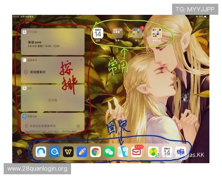
Task: Open the 学习 folder with the red badge
Action: pyautogui.click(x=137, y=33)
